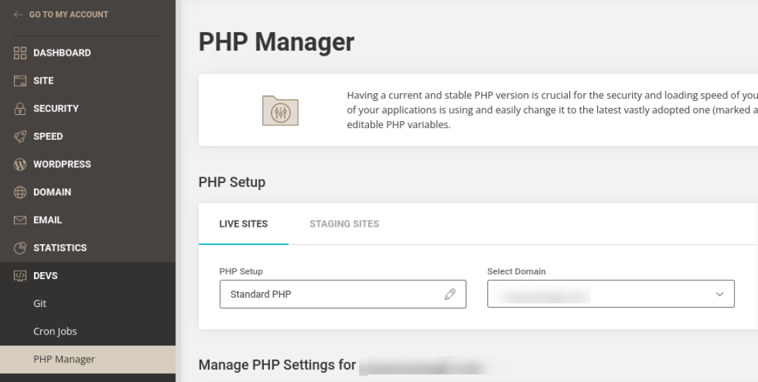Viewport: 758px width, 382px height.
Task: Click the Statistics pie chart icon
Action: point(20,248)
